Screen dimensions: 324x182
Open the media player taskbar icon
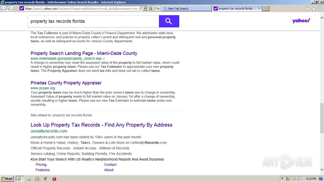pos(37,179)
